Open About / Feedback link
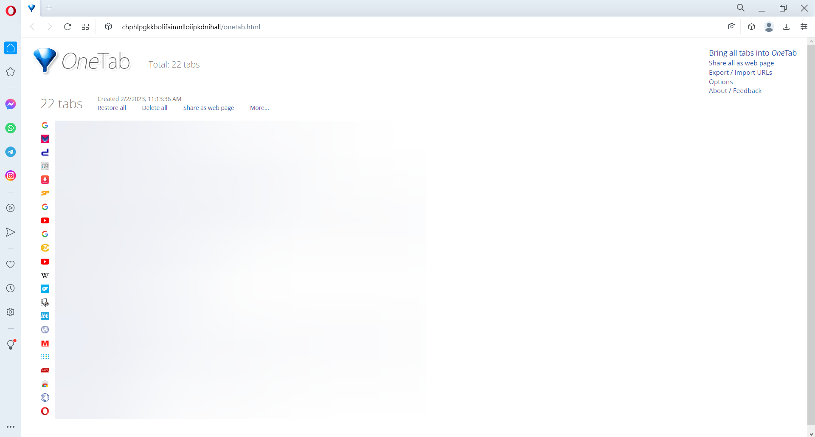This screenshot has height=437, width=815. [x=735, y=91]
